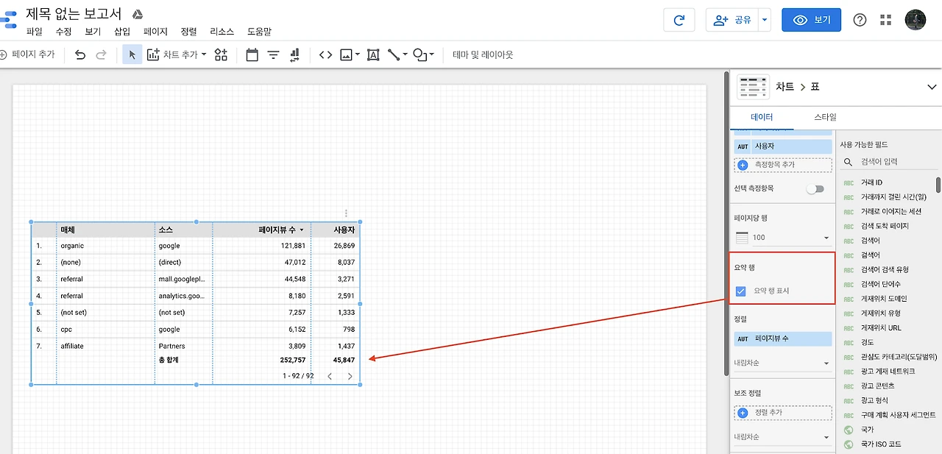Click the redo arrow in the toolbar
942x454 pixels.
102,54
